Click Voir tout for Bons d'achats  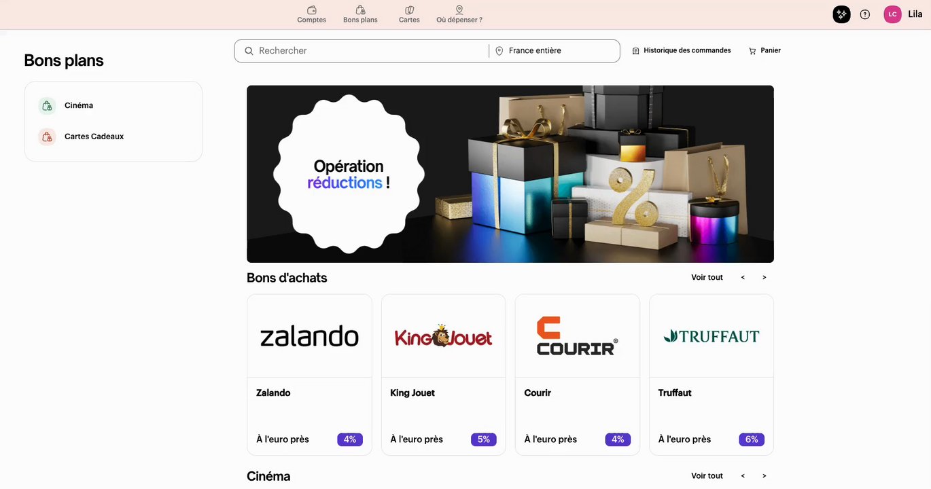(707, 277)
